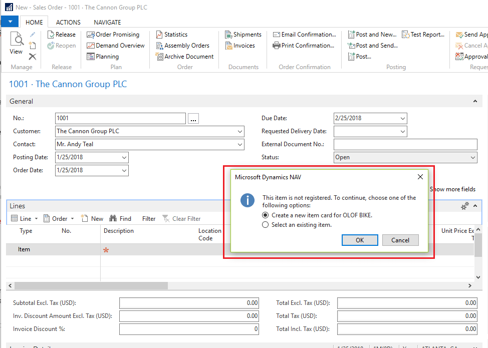Click Show more fields link

pyautogui.click(x=453, y=189)
